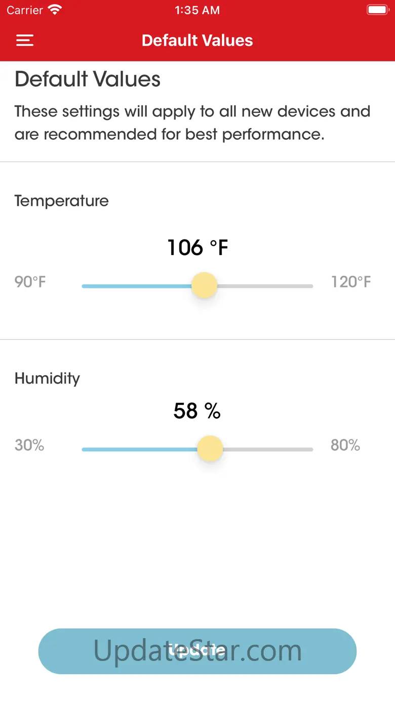Tap the 1:35 AM clock in status bar
This screenshot has width=395, height=703.
click(197, 10)
